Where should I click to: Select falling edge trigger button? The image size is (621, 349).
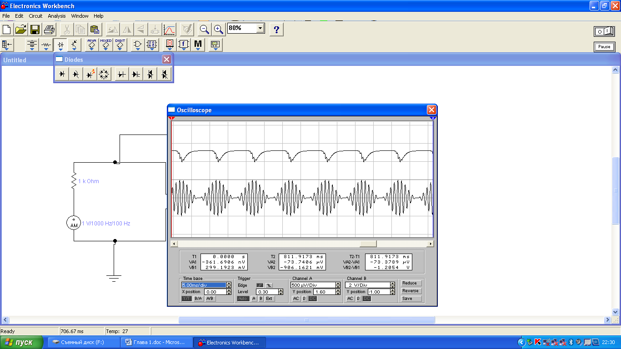pyautogui.click(x=269, y=285)
